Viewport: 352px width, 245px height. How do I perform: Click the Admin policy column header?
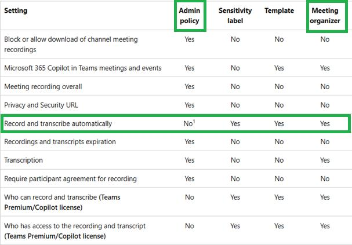coord(190,16)
